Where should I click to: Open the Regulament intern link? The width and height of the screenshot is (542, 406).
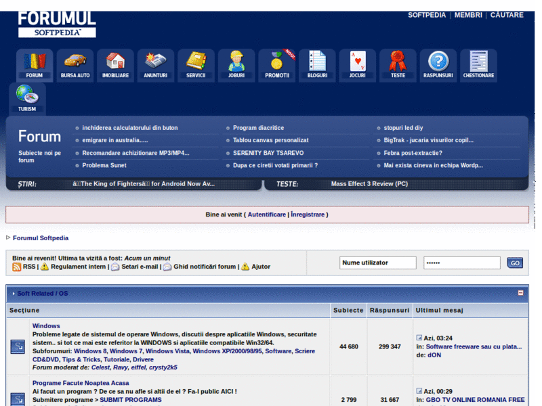[x=78, y=267]
